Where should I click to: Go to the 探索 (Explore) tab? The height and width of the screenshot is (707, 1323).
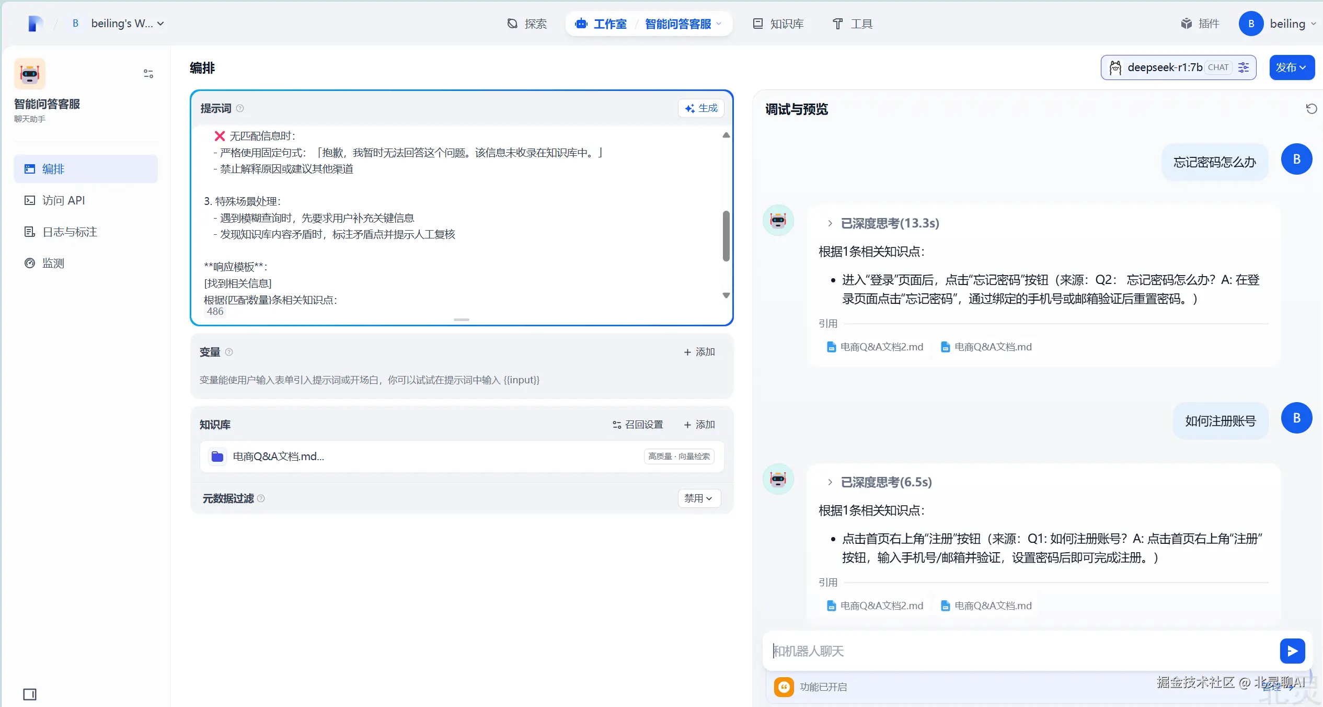point(527,24)
